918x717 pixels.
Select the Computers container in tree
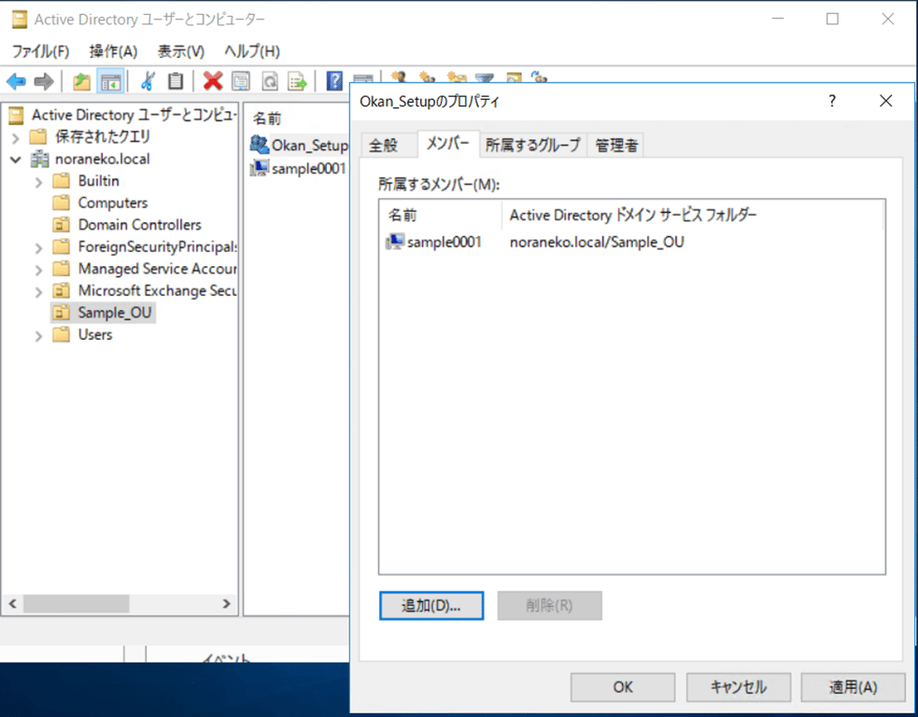(112, 203)
